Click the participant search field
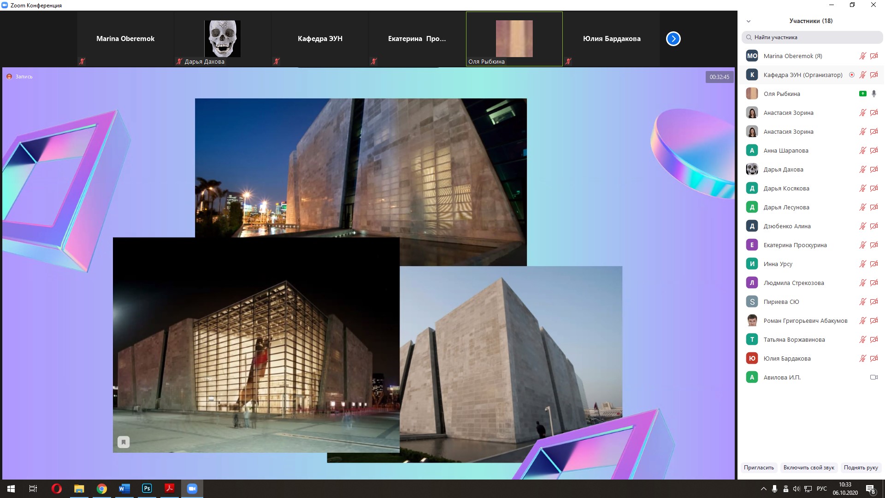 [x=812, y=37]
